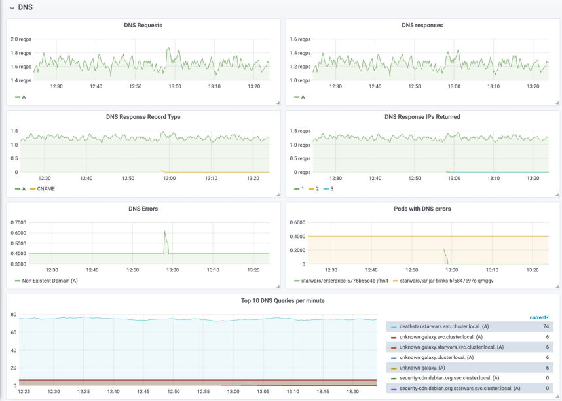Screen dimensions: 562x401
Task: Open color picker for unknown-galaxy.svc.cluster.local swatch
Action: 394,338
